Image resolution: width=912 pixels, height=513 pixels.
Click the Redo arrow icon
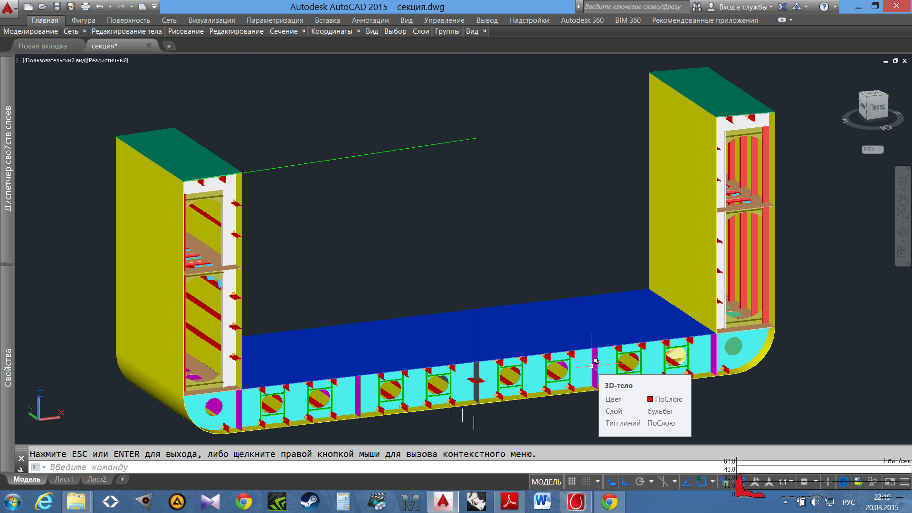point(121,7)
